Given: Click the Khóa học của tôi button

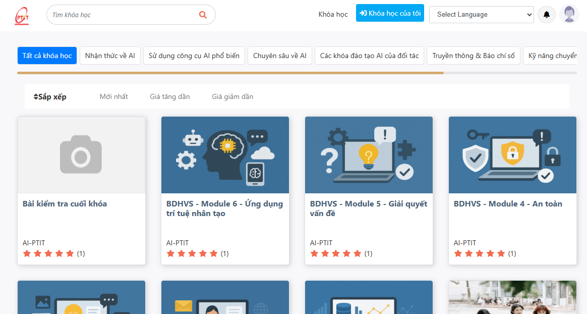Looking at the screenshot, I should pyautogui.click(x=390, y=14).
